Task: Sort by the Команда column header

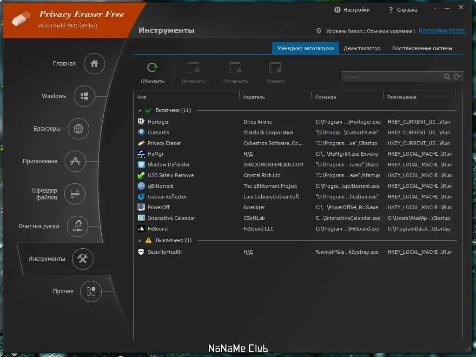Action: pyautogui.click(x=348, y=97)
